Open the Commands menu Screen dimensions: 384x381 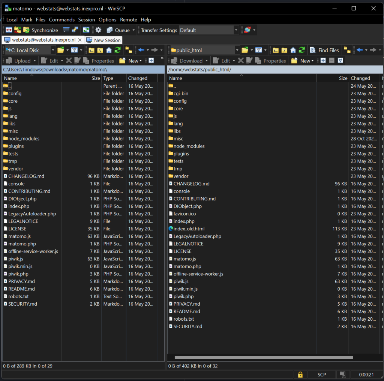point(62,19)
